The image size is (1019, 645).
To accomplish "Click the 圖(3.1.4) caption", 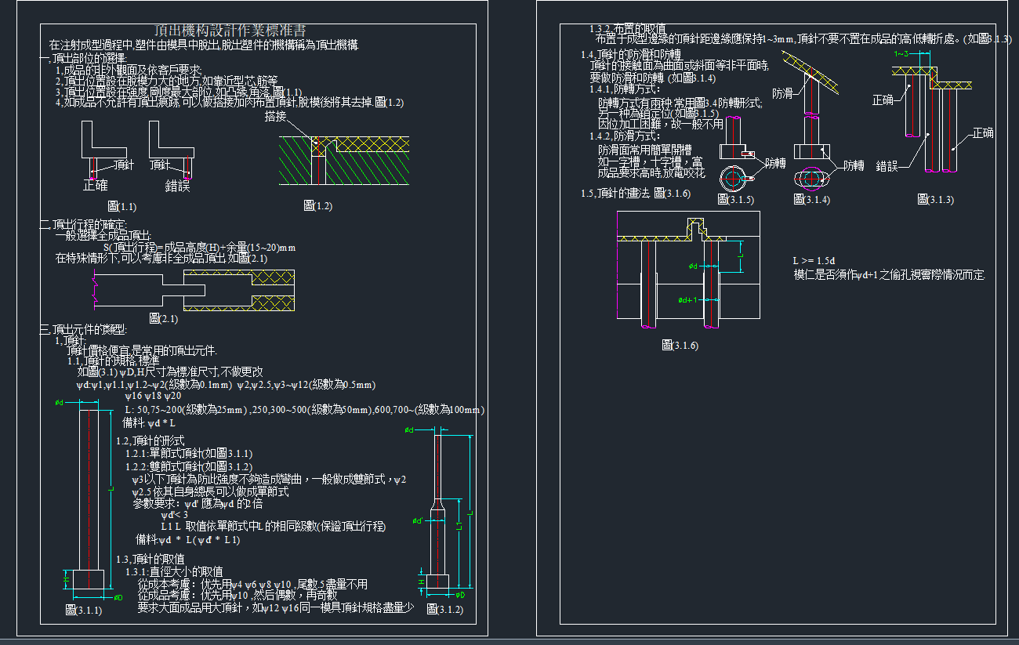I will tap(811, 200).
